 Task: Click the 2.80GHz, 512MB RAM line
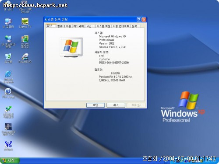(112, 80)
